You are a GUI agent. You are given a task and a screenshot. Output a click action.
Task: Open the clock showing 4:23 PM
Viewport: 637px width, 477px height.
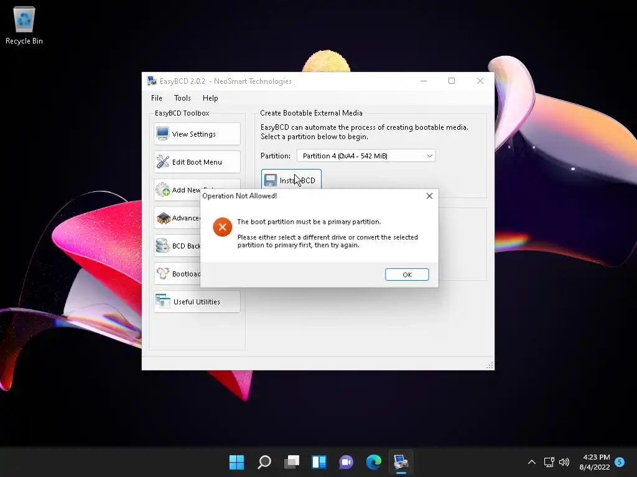click(595, 462)
